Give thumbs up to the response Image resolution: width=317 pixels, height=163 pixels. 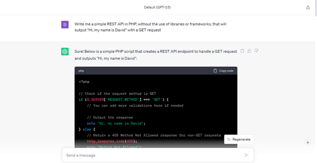[249, 51]
